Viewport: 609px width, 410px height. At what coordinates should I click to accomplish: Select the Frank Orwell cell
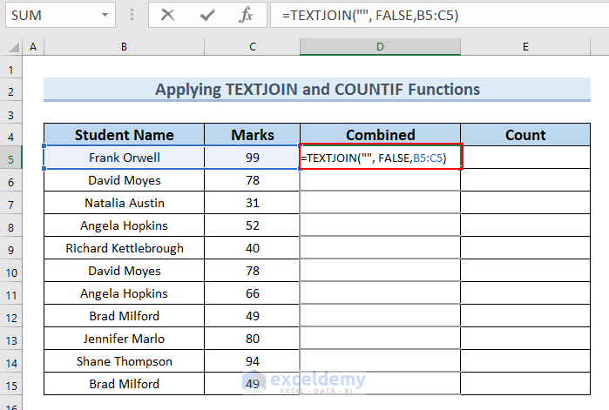124,158
